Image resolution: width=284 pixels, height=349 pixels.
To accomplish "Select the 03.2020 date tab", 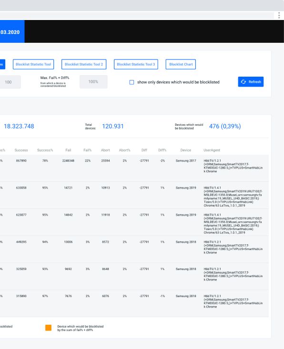I will pyautogui.click(x=12, y=31).
